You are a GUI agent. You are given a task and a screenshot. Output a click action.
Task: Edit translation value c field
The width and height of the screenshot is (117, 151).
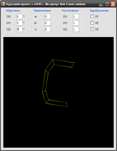tap(47, 29)
